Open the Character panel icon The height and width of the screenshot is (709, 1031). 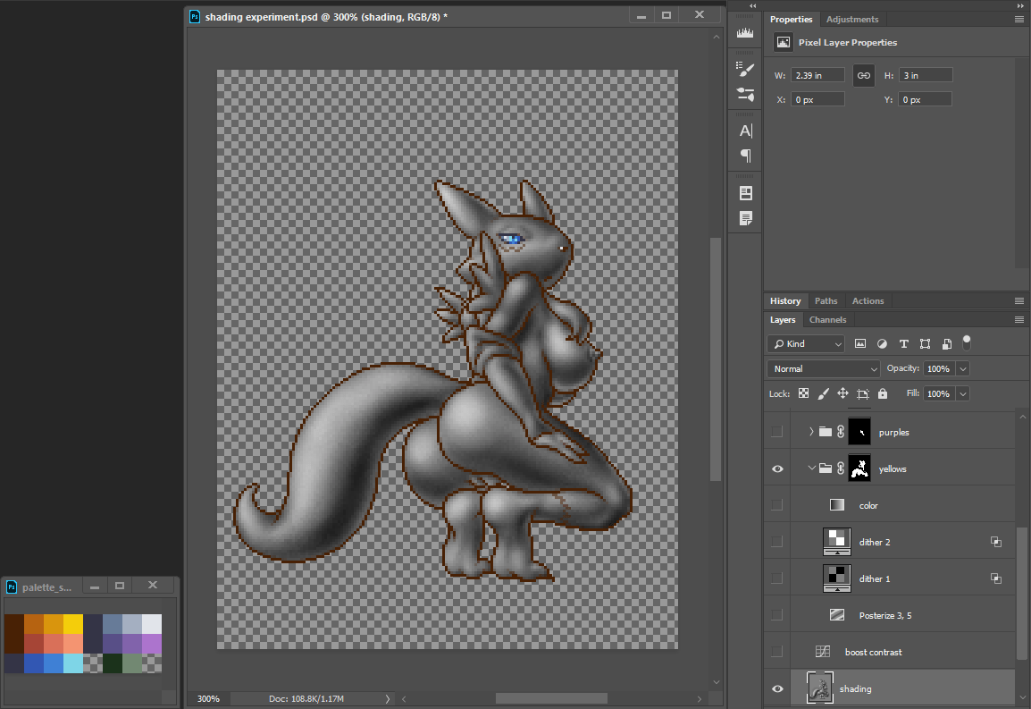[x=745, y=131]
